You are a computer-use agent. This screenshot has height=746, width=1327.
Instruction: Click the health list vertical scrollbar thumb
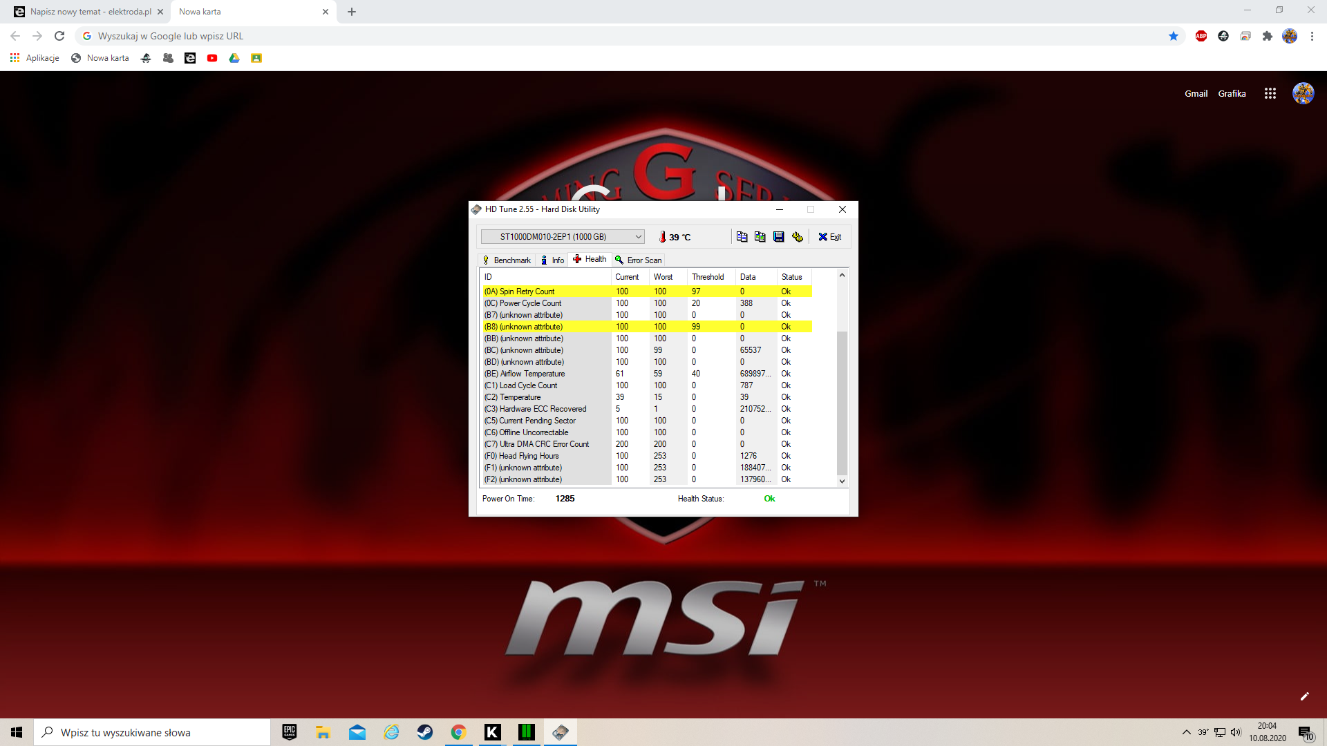point(842,403)
